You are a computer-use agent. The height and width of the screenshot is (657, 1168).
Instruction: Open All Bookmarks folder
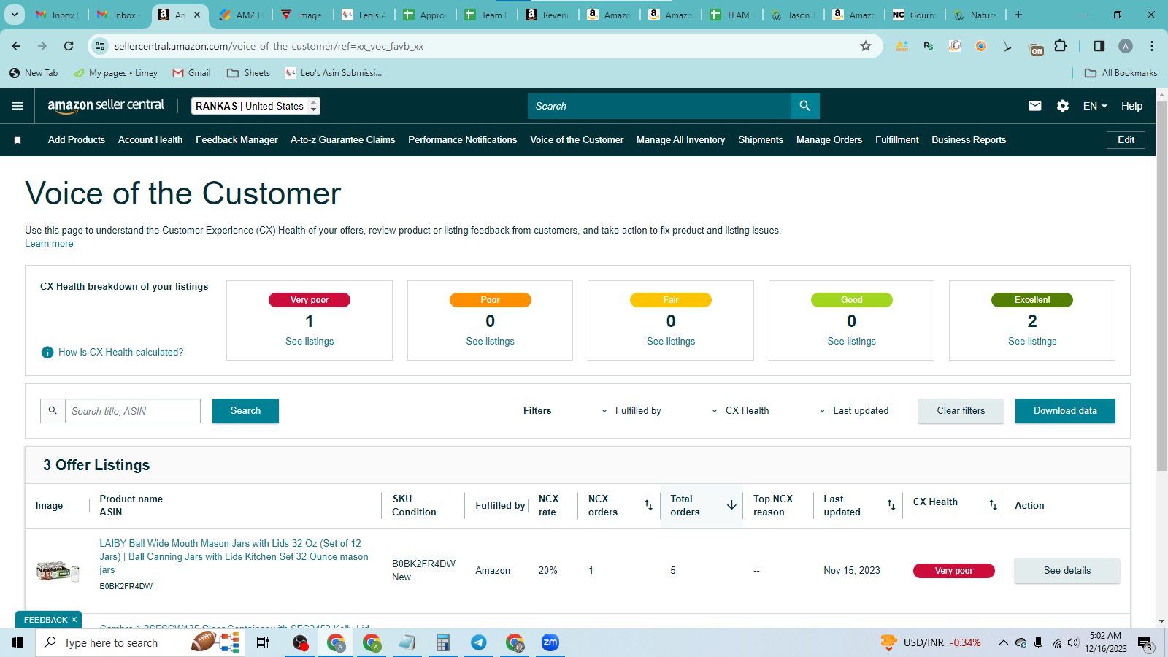[1121, 73]
